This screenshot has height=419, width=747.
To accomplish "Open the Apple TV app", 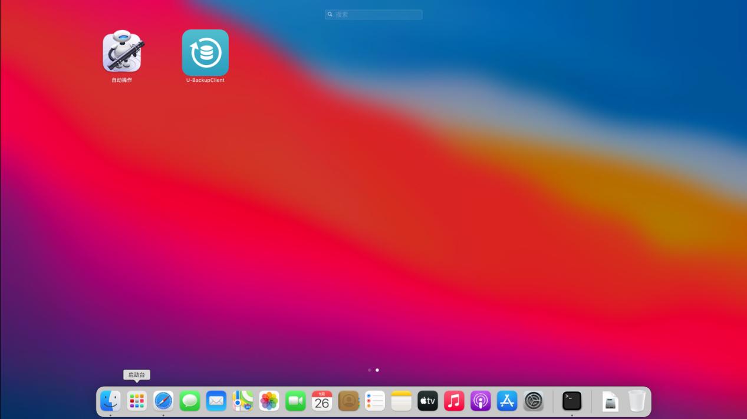I will pyautogui.click(x=427, y=401).
